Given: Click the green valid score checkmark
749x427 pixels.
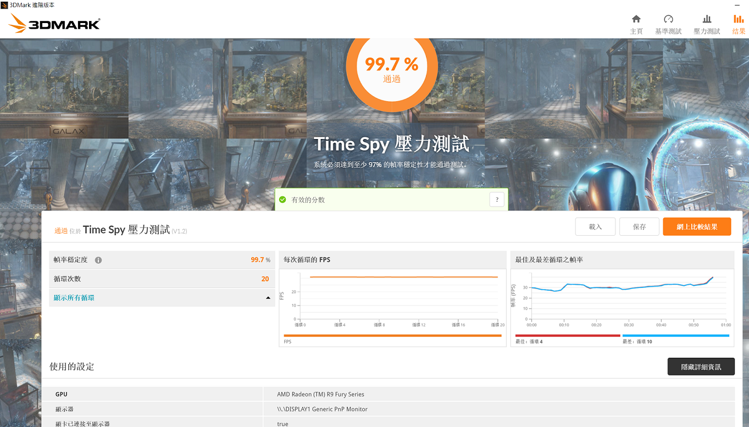Looking at the screenshot, I should pyautogui.click(x=282, y=199).
